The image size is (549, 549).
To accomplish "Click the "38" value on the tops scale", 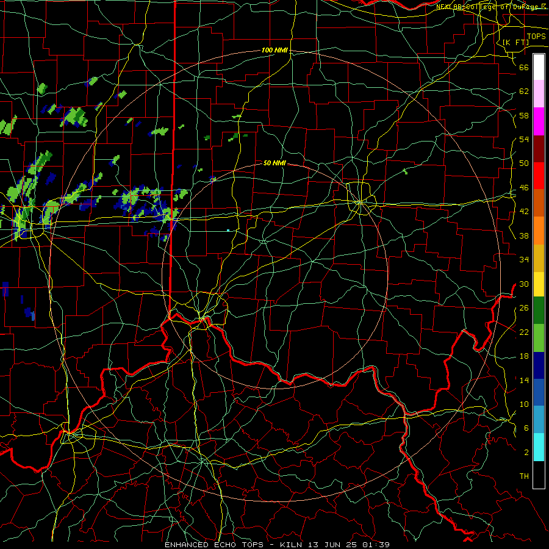I will point(524,235).
